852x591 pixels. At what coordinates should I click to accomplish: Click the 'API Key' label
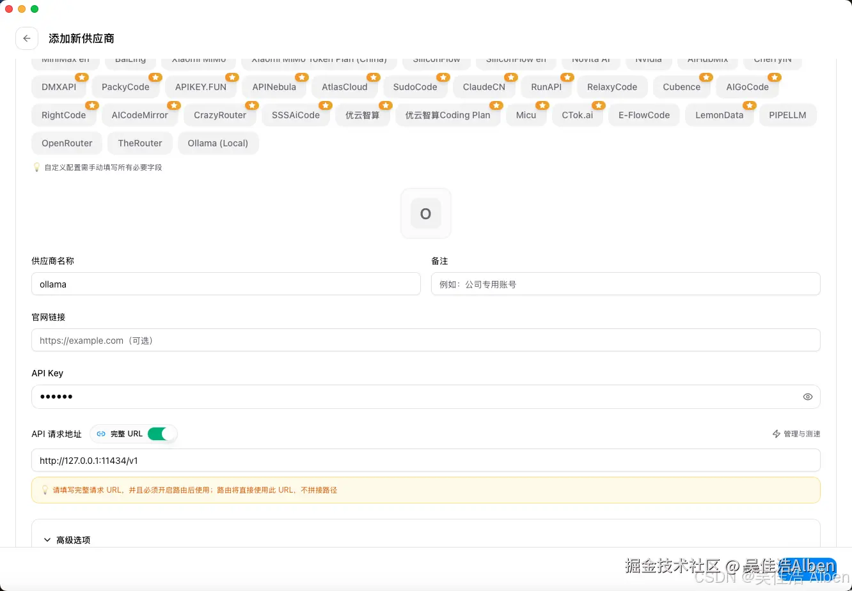click(x=47, y=373)
